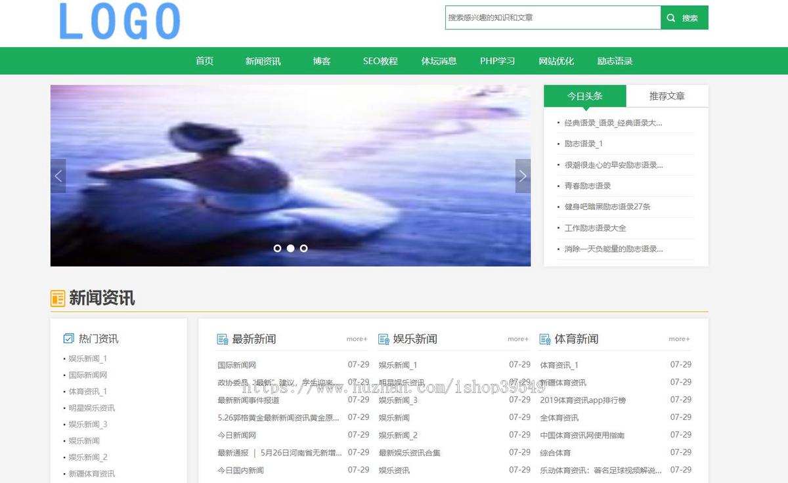Open 国际新闻网 in 热门资讯 list
Viewport: 788px width, 483px height.
pos(88,375)
